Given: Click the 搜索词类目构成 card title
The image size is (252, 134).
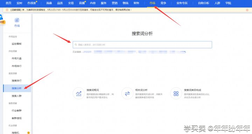Looking at the screenshot, I should (x=192, y=90).
